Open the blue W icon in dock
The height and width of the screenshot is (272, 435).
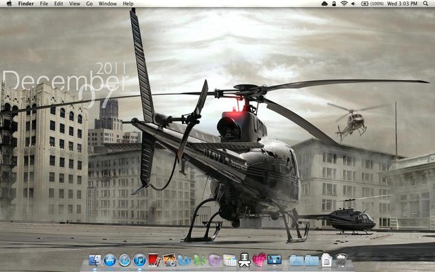[x=184, y=260]
